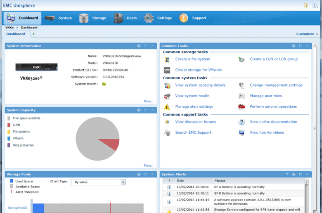Screen dimensions: 322x213
Task: Click the online documentation question icon
Action: click(241, 122)
